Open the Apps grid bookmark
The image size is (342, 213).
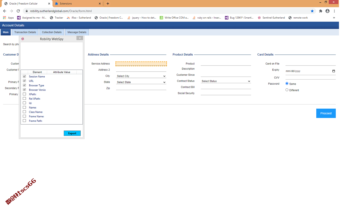(8, 18)
